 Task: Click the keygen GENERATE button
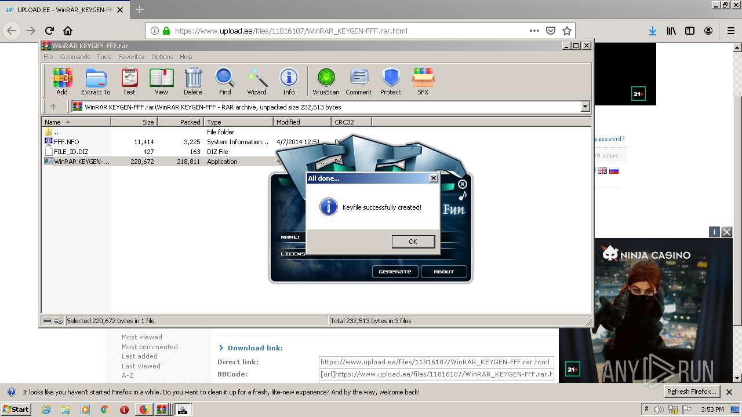[x=395, y=272]
